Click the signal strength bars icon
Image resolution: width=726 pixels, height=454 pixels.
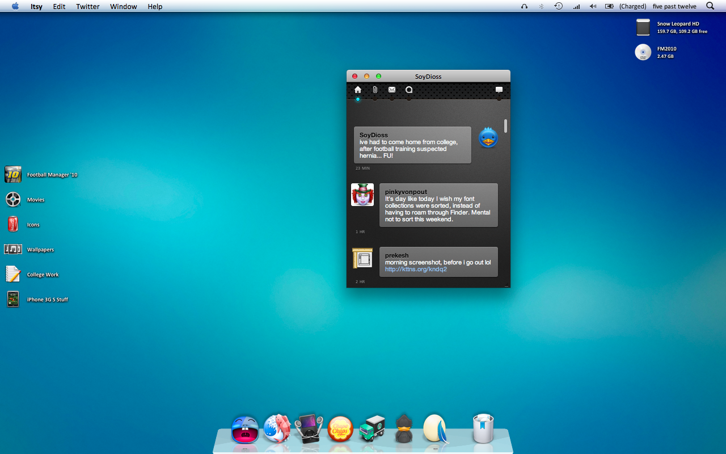click(576, 6)
